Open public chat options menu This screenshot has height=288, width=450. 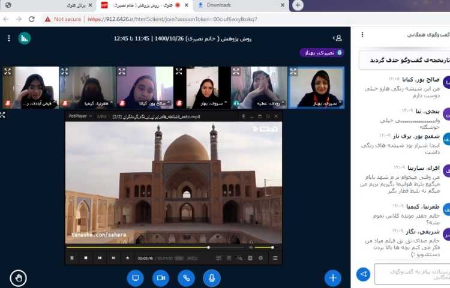(362, 34)
